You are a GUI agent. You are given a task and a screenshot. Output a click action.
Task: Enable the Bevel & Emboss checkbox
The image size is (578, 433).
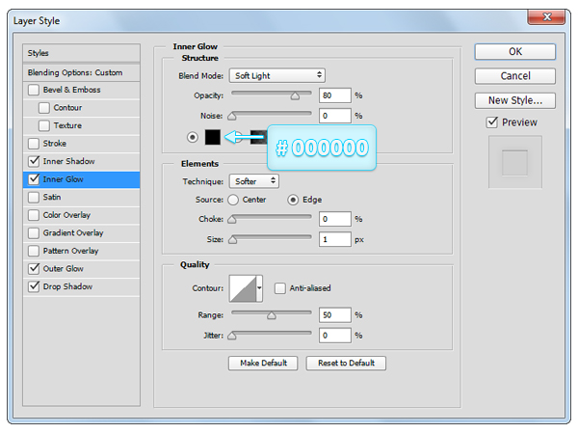(x=35, y=90)
